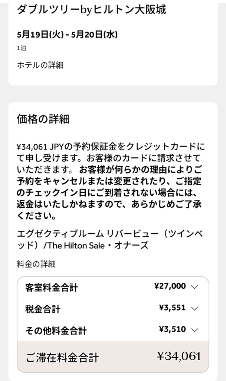226x381 pixels.
Task: Click the ダブルツリーbyヒルトン大阪城 hotel name
Action: [x=91, y=10]
